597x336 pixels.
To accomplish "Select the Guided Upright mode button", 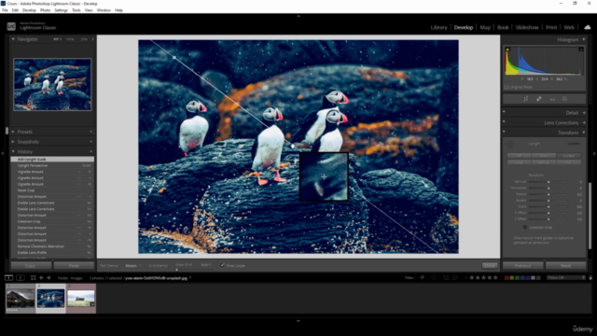I will (x=569, y=156).
